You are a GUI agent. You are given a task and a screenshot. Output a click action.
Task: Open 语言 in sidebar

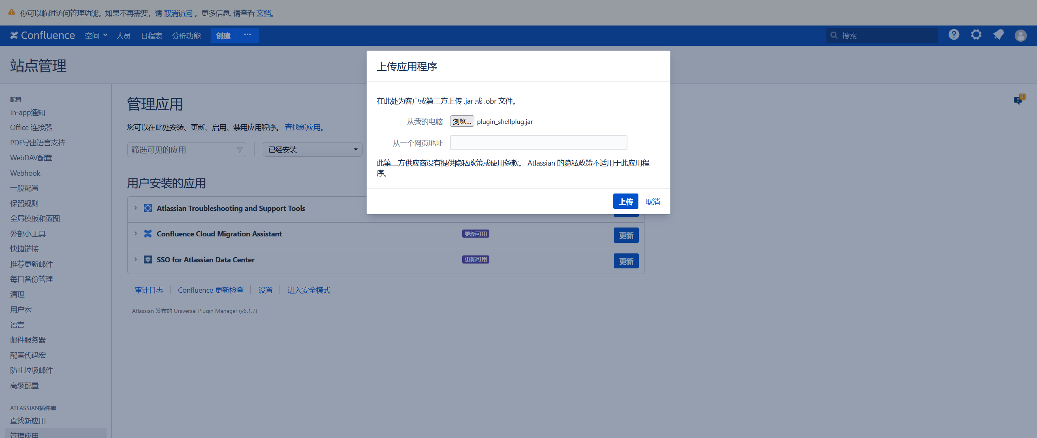17,325
